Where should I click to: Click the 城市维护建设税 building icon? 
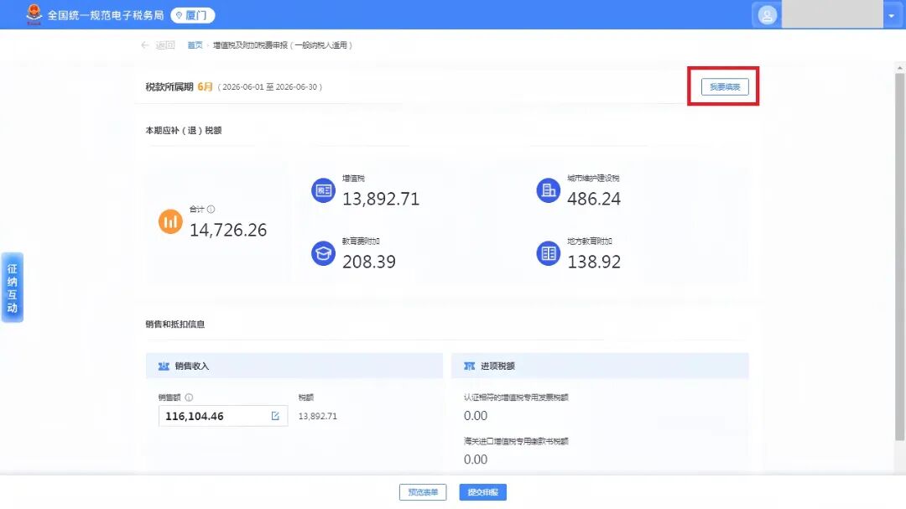(549, 190)
